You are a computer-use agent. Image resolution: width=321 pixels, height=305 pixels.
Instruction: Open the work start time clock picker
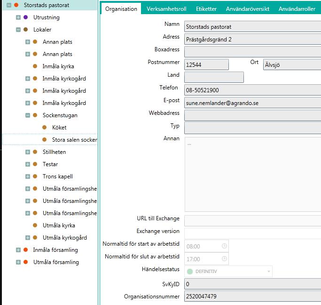pos(224,246)
